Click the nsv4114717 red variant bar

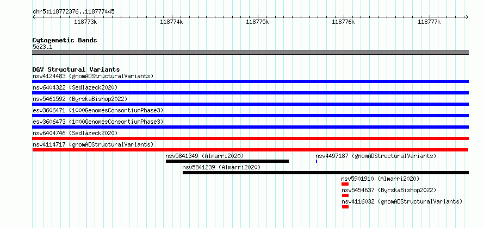point(250,150)
